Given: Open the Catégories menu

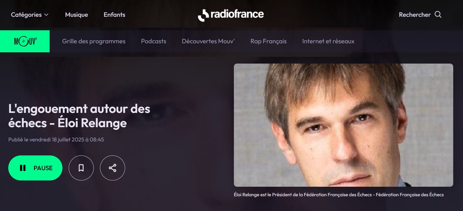Looking at the screenshot, I should [30, 15].
